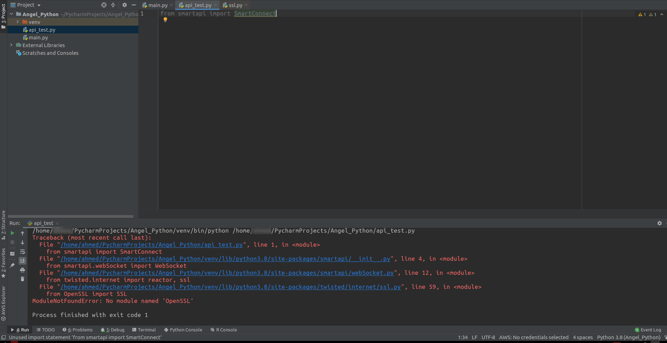Open the Project view dropdown
This screenshot has height=343, width=667.
point(26,5)
